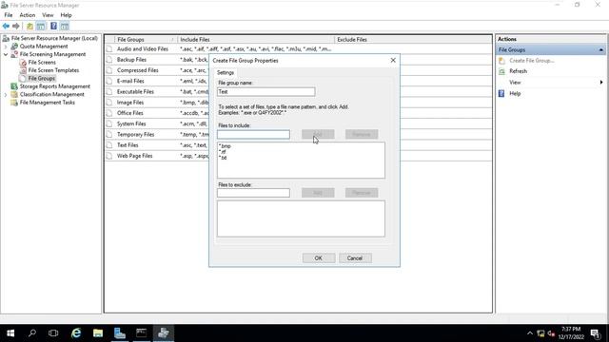Click Remove button for files to exclude
609x342 pixels.
pos(362,193)
